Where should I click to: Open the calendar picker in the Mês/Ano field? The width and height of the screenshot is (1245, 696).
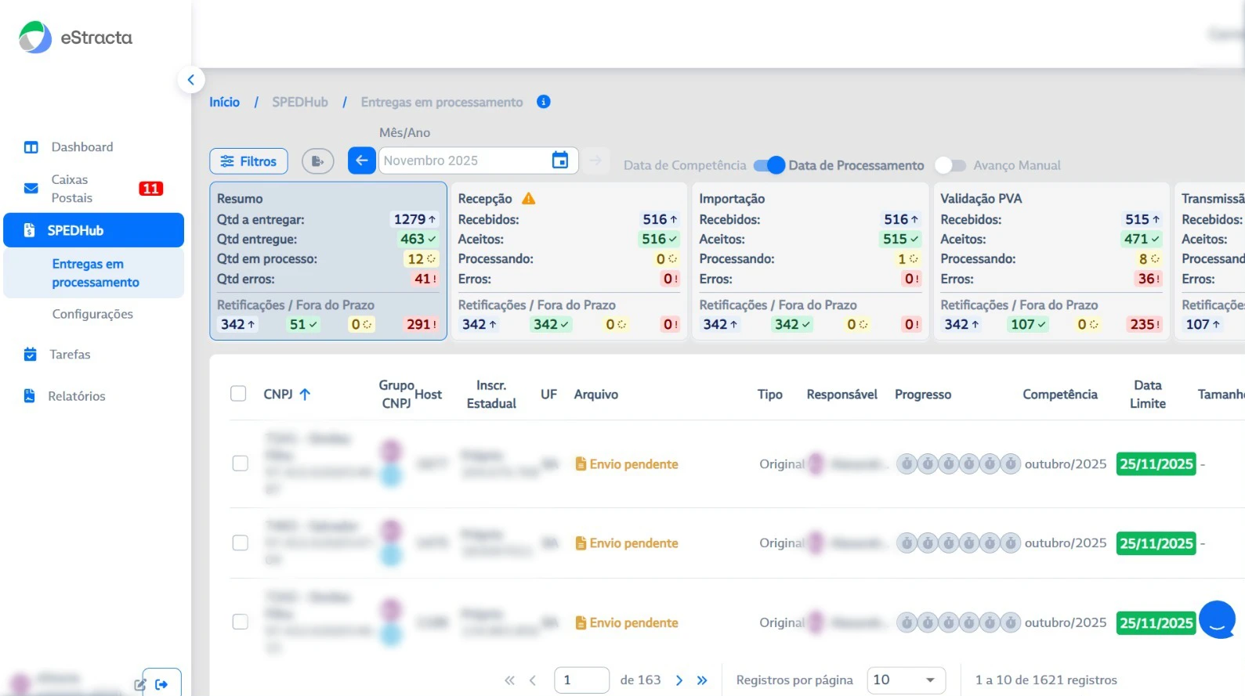pyautogui.click(x=559, y=160)
